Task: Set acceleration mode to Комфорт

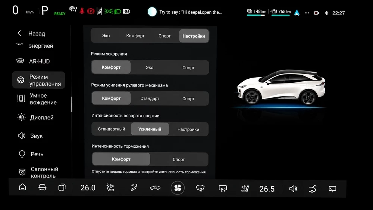Action: pos(111,67)
